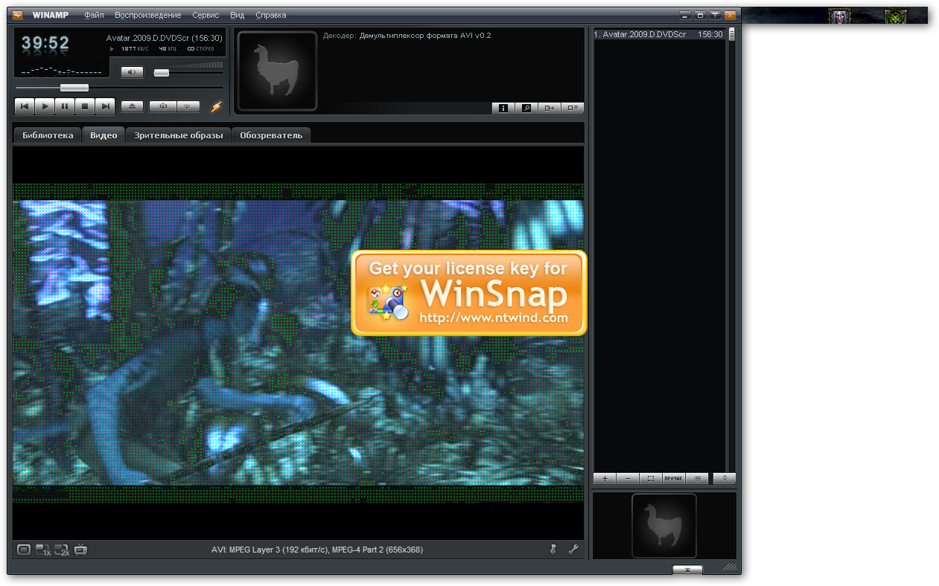
Task: Switch to the Библиотека tab
Action: (x=48, y=135)
